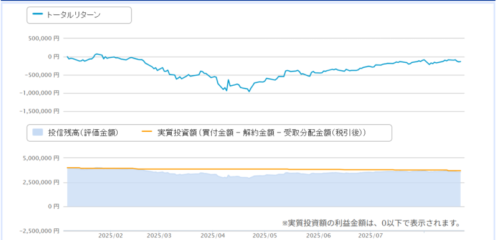Select the 2025/05 date axis label
Image resolution: width=498 pixels, height=240 pixels.
tap(265, 236)
